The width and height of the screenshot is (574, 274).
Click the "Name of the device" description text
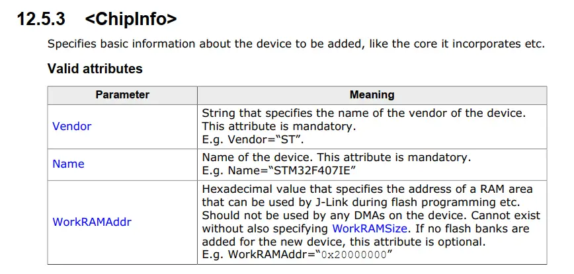[x=265, y=157]
